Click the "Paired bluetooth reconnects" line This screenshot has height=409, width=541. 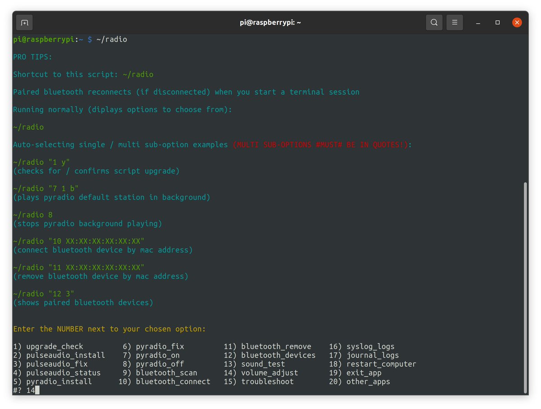tap(186, 92)
